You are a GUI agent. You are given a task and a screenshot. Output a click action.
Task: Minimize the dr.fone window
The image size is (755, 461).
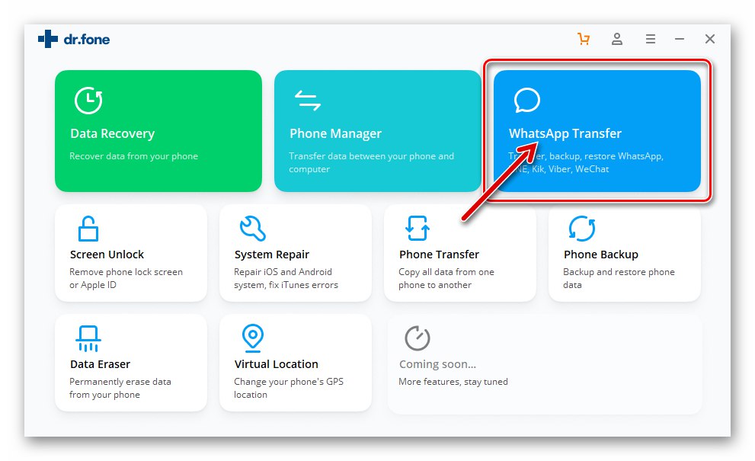680,39
